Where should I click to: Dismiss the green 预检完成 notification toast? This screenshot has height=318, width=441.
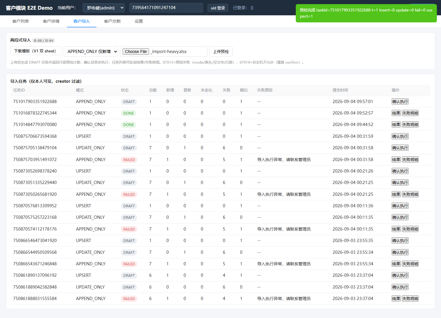366,13
